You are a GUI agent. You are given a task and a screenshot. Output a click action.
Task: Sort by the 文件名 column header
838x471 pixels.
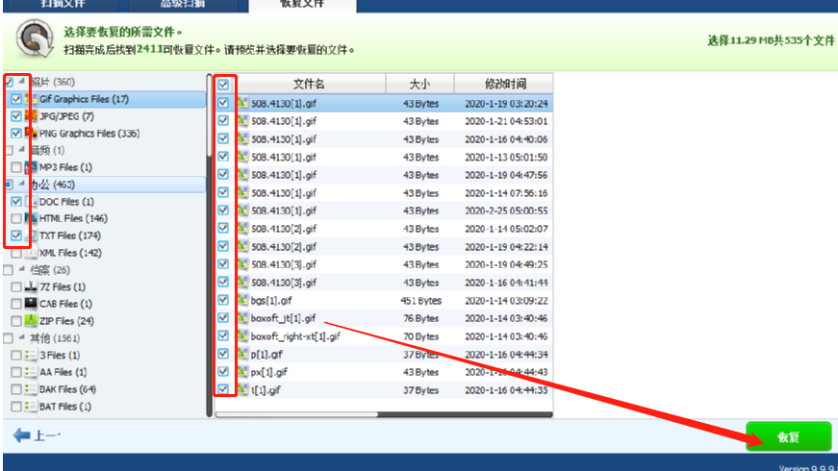[x=309, y=84]
